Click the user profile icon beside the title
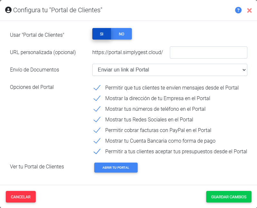The image size is (257, 208). [x=8, y=10]
